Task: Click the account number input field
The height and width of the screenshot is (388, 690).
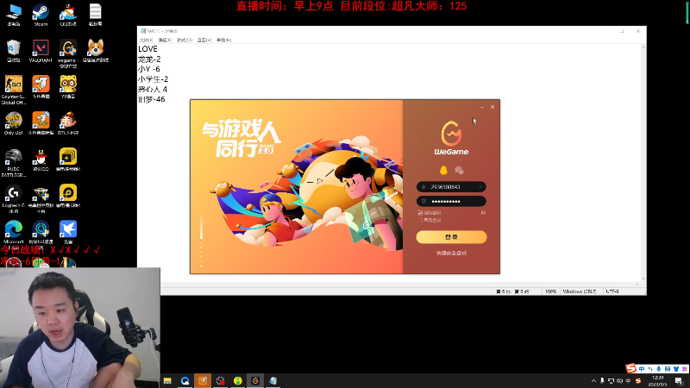Action: point(451,187)
